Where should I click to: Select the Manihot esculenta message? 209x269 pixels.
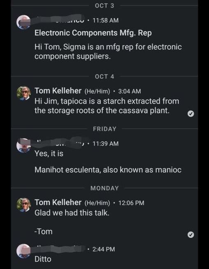point(108,170)
